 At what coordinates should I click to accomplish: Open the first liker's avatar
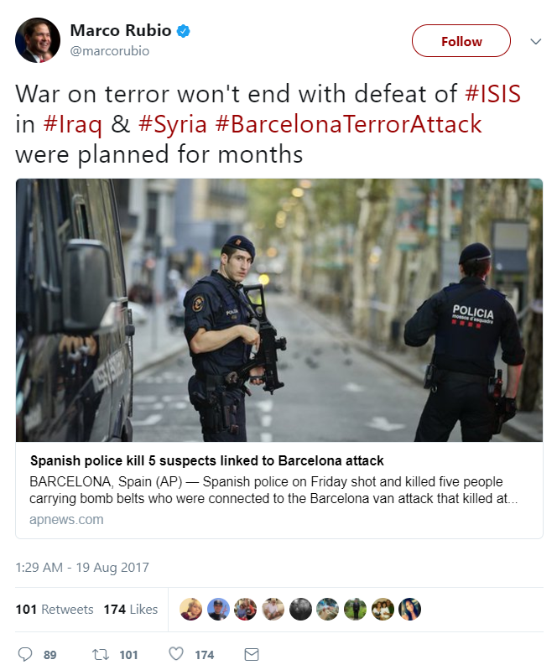point(190,609)
